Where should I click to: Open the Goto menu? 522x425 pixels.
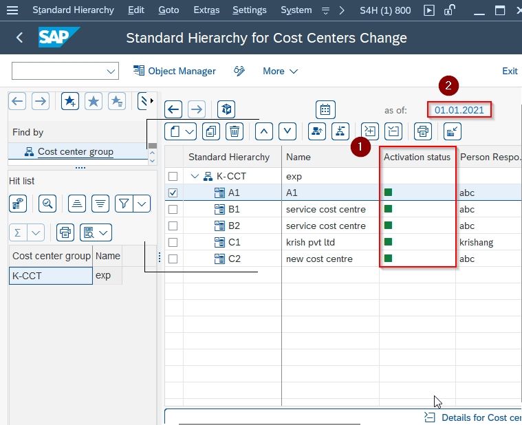[168, 10]
